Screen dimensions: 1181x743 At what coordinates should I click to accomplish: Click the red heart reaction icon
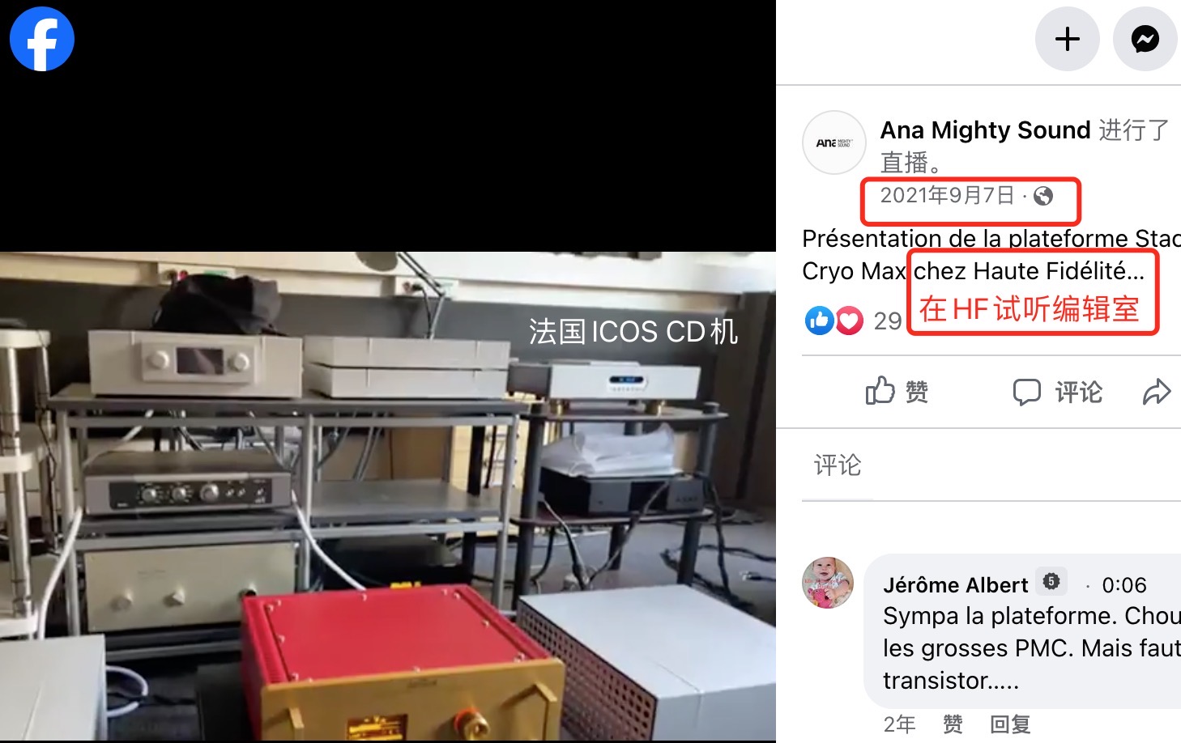coord(849,321)
